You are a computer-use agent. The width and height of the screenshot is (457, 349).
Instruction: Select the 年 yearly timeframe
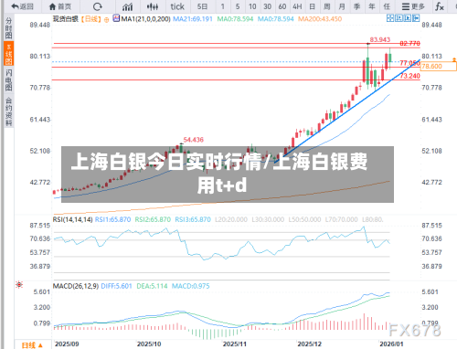[372, 6]
